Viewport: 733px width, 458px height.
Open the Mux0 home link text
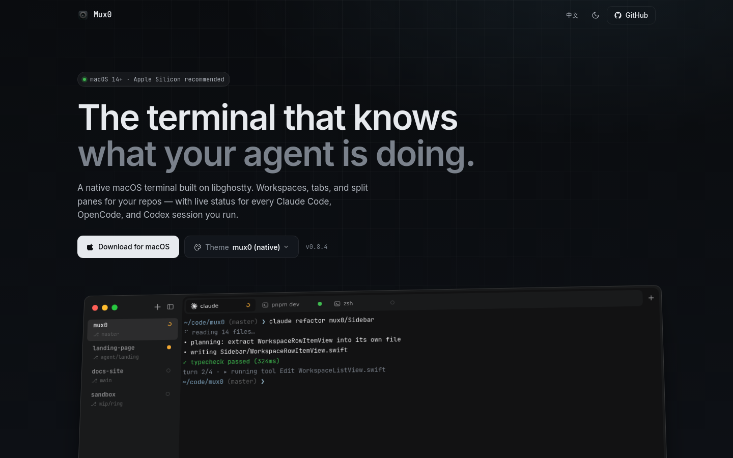(x=102, y=15)
